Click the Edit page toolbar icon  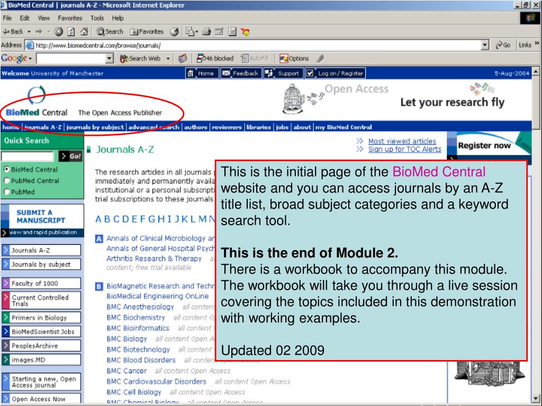[x=219, y=32]
